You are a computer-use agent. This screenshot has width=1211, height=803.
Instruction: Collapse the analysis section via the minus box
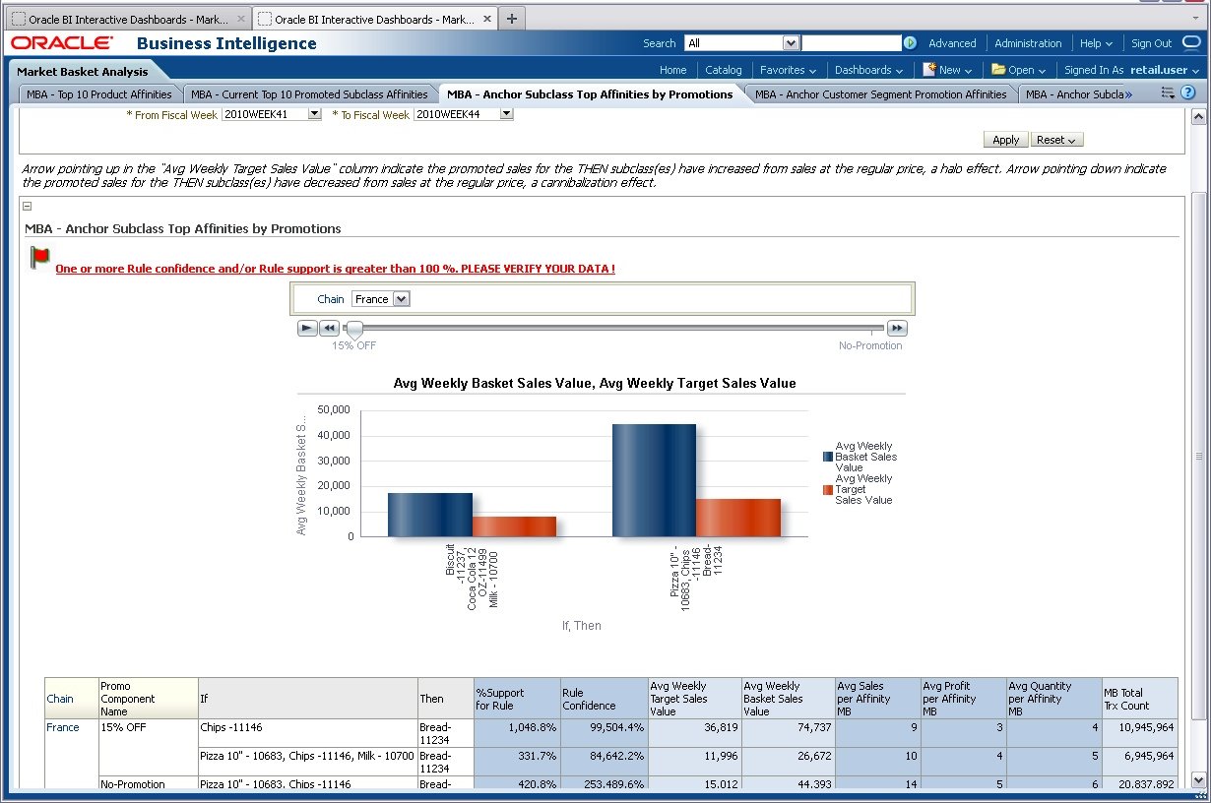click(26, 206)
